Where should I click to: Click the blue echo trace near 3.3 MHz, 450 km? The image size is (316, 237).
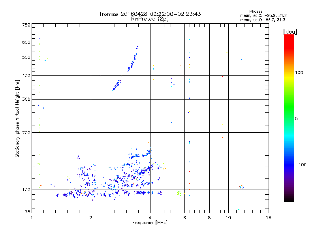133,60
